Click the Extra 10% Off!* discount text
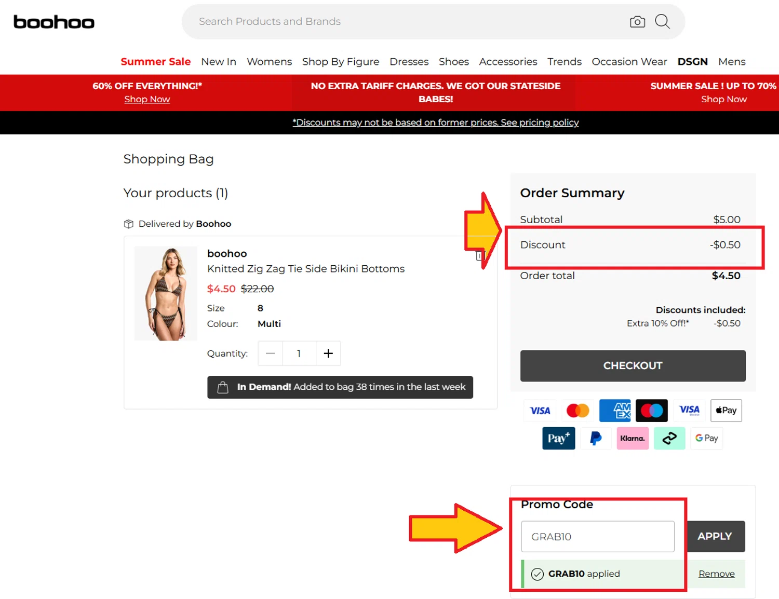 click(658, 323)
